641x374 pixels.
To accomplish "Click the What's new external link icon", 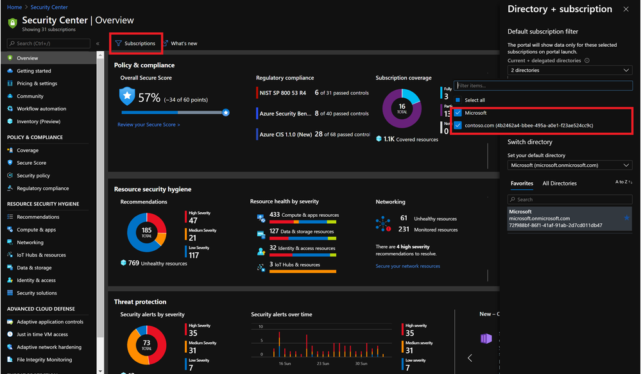I will 166,44.
